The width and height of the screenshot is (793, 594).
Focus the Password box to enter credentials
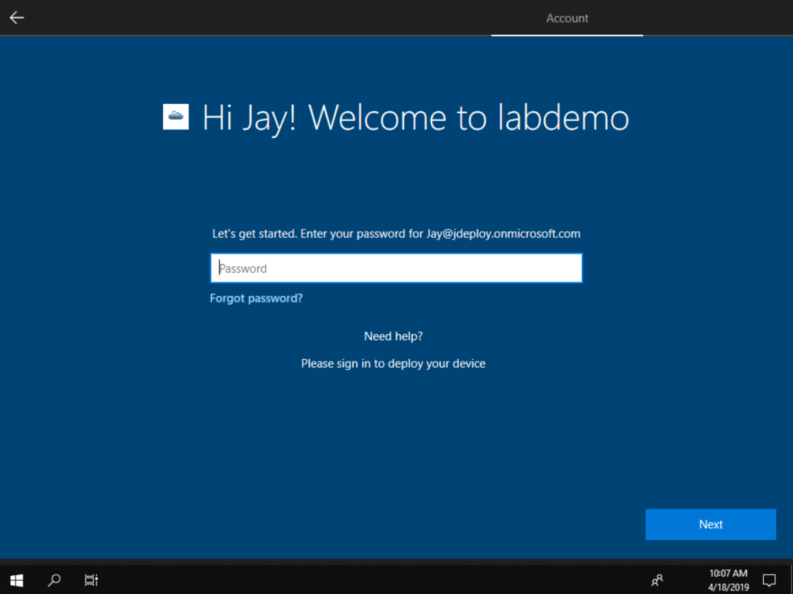tap(396, 268)
